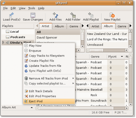
Task: Click the Remove All Tracks trash icon
Action: point(26,78)
